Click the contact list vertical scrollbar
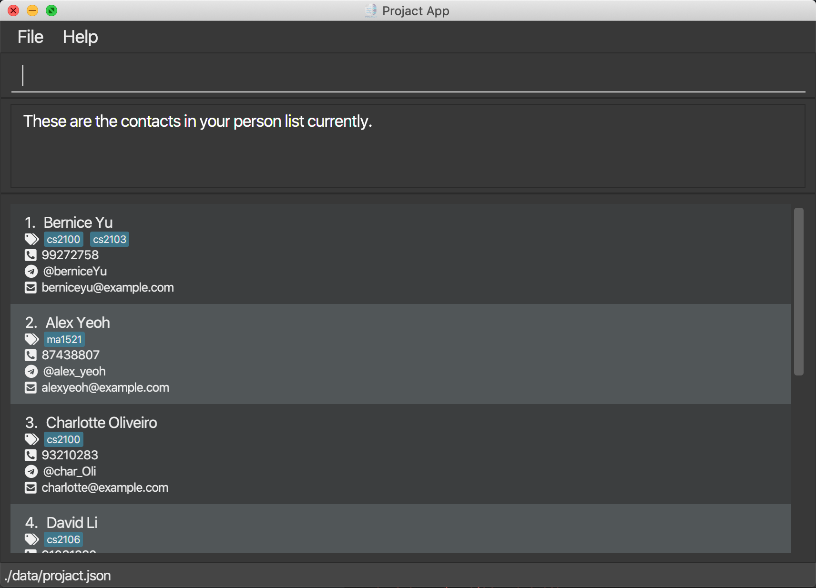The width and height of the screenshot is (816, 588). [799, 291]
